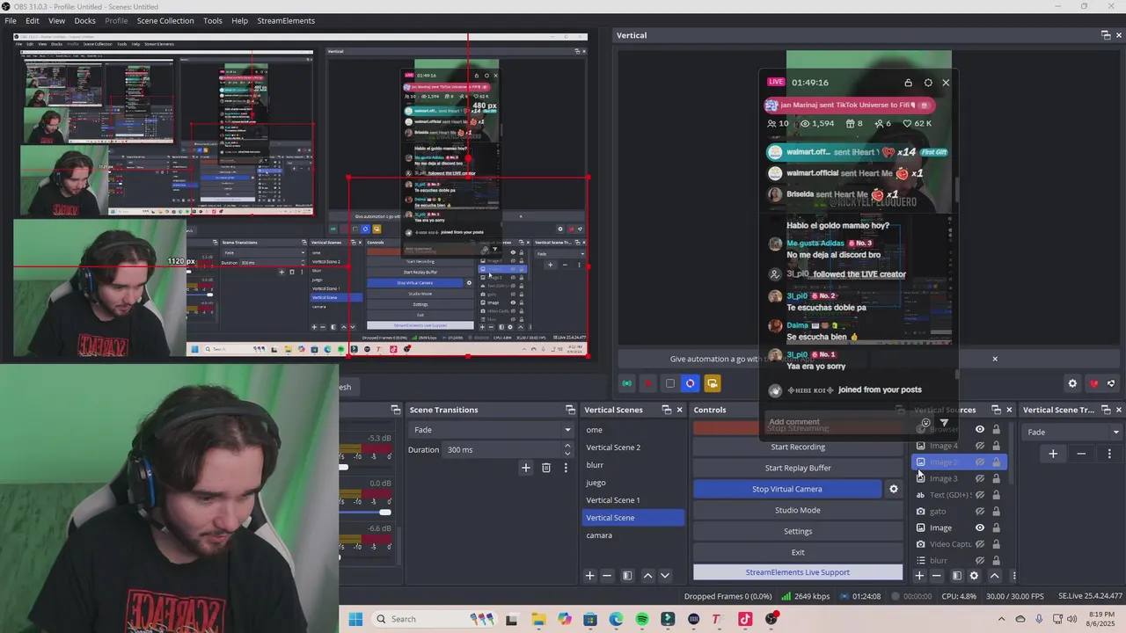The width and height of the screenshot is (1126, 633).
Task: Show the Text (GDI+) source
Action: point(979,495)
